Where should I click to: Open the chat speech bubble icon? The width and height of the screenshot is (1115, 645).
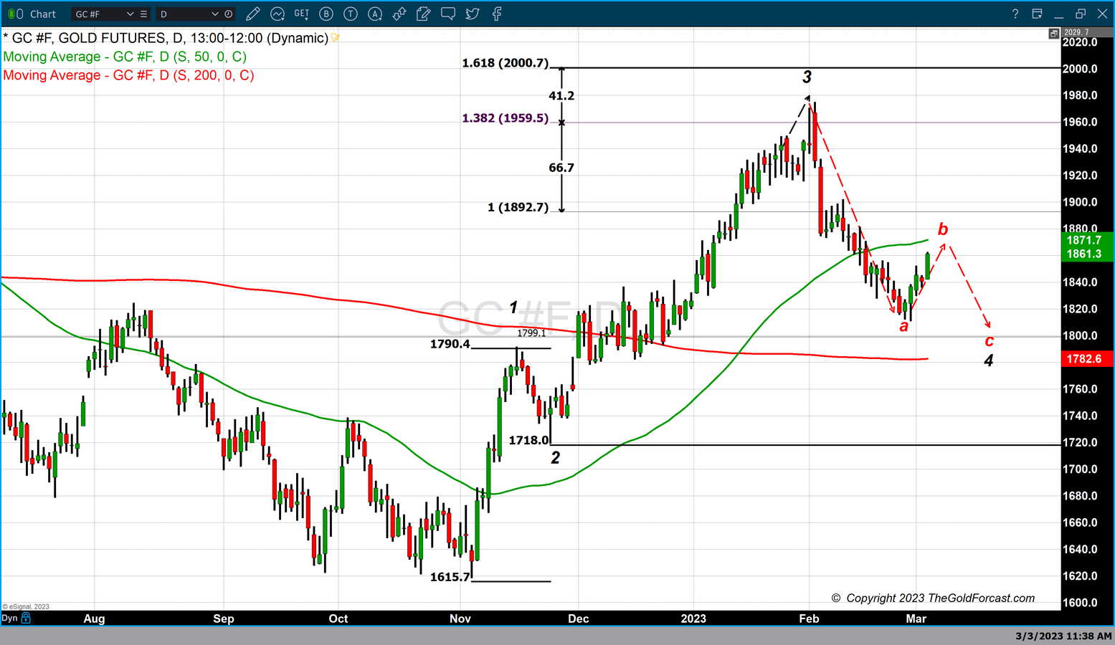pos(448,14)
